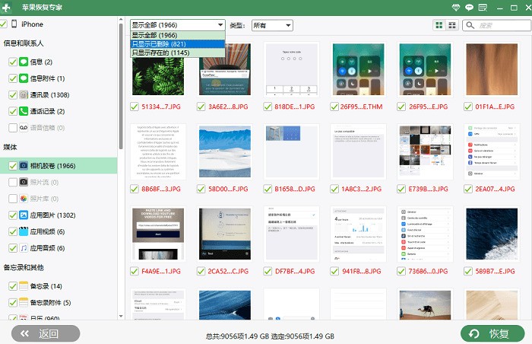Screen dimensions: 532x344
Task: Open thumbnail 73686...0.JPG settings list
Action: click(425, 234)
